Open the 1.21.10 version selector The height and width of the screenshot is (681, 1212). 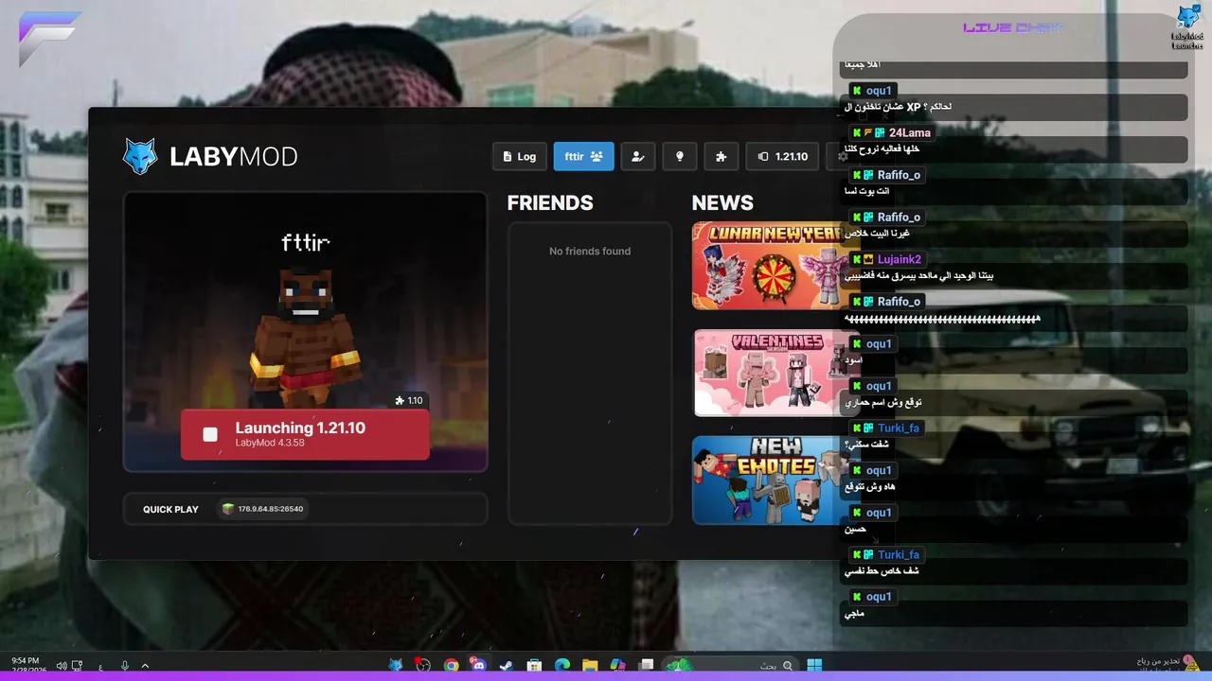pyautogui.click(x=782, y=156)
